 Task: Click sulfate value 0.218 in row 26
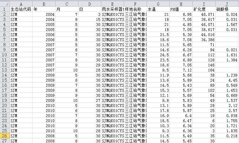[x=227, y=136]
